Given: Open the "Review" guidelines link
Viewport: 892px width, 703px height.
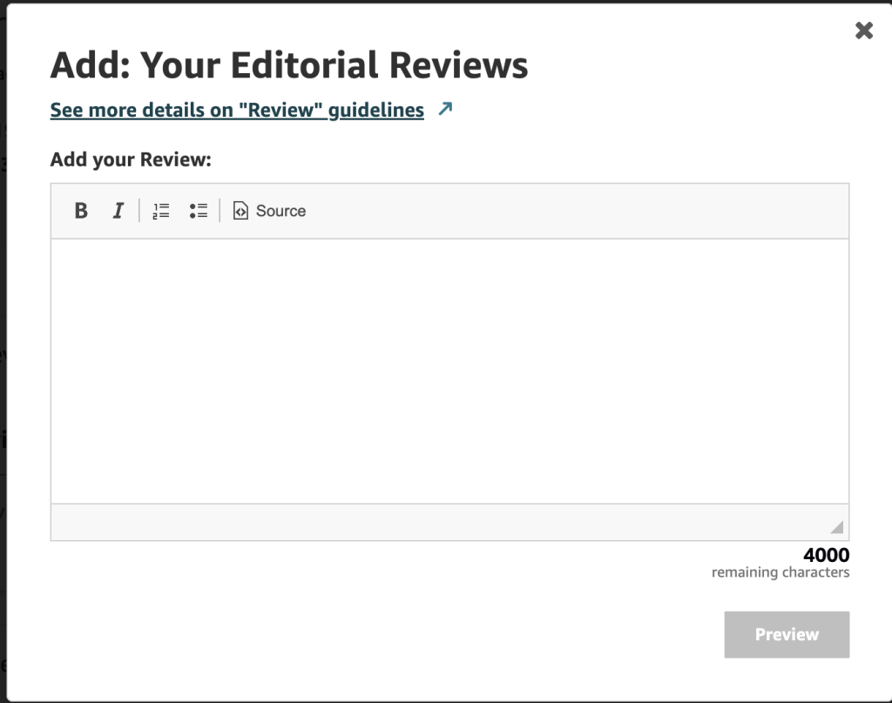Looking at the screenshot, I should (x=237, y=110).
